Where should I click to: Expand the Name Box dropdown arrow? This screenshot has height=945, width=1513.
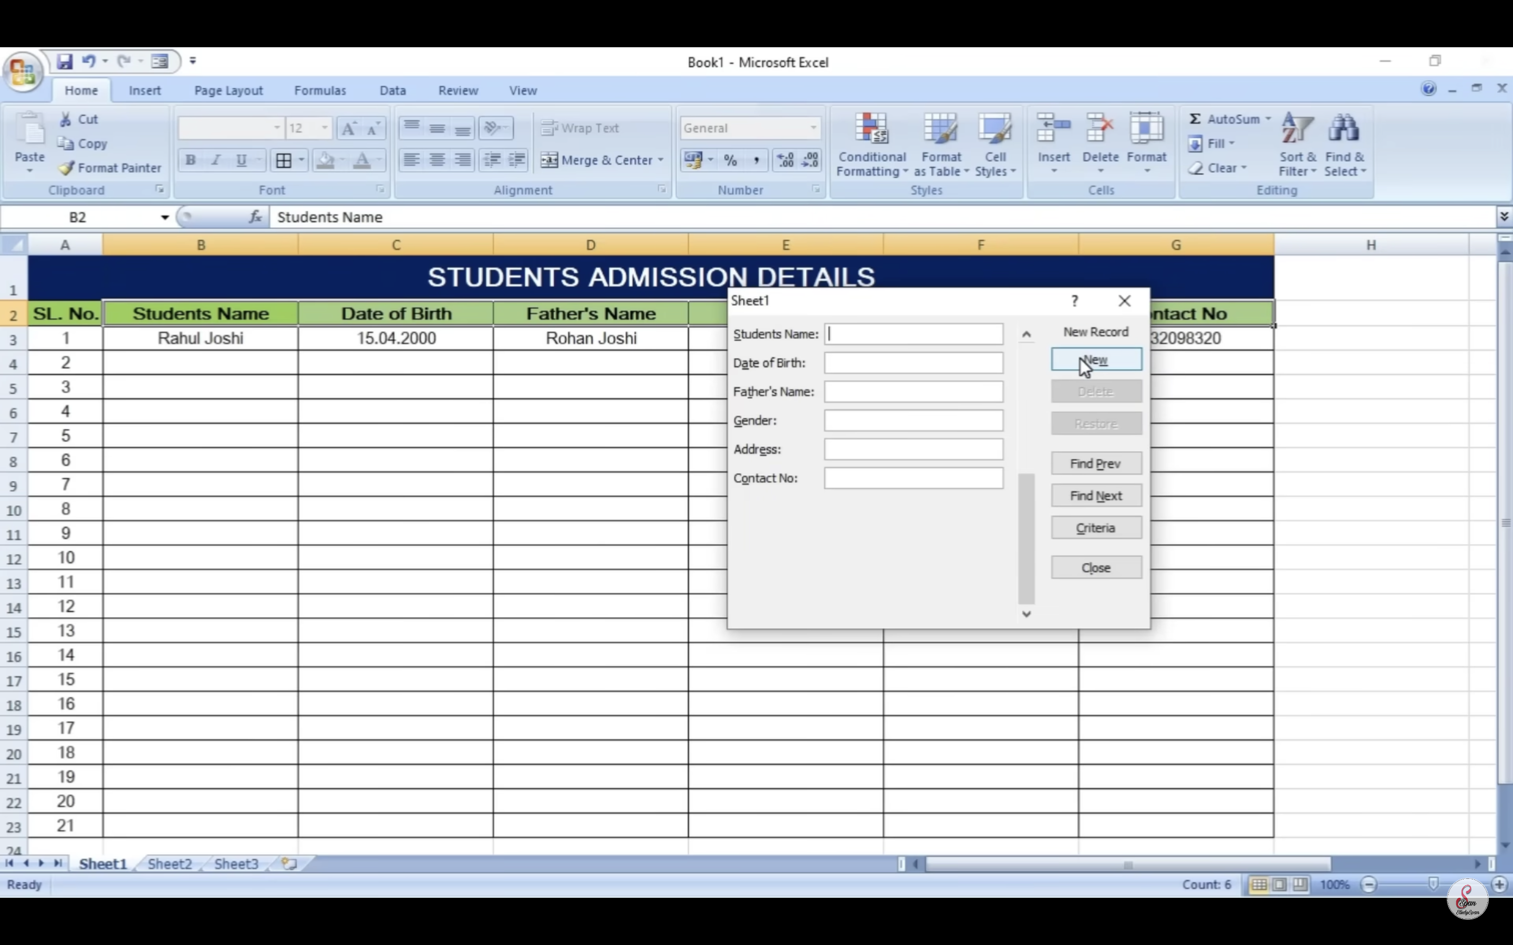[x=164, y=217]
